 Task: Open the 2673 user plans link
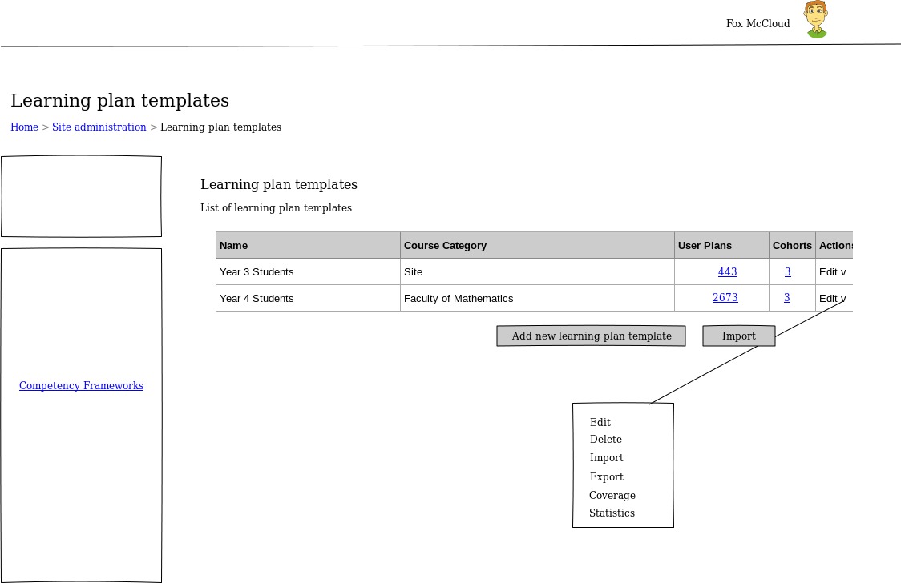pos(725,298)
